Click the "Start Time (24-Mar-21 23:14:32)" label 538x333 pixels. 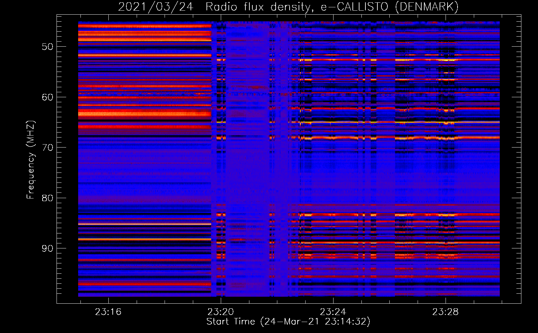pos(288,322)
